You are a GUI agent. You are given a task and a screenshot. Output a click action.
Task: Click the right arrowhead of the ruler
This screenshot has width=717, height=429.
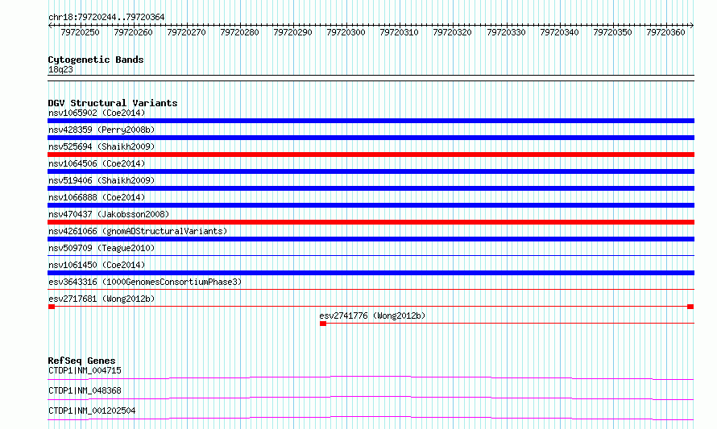coord(692,26)
